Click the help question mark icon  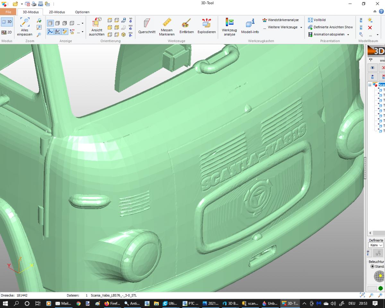click(381, 12)
